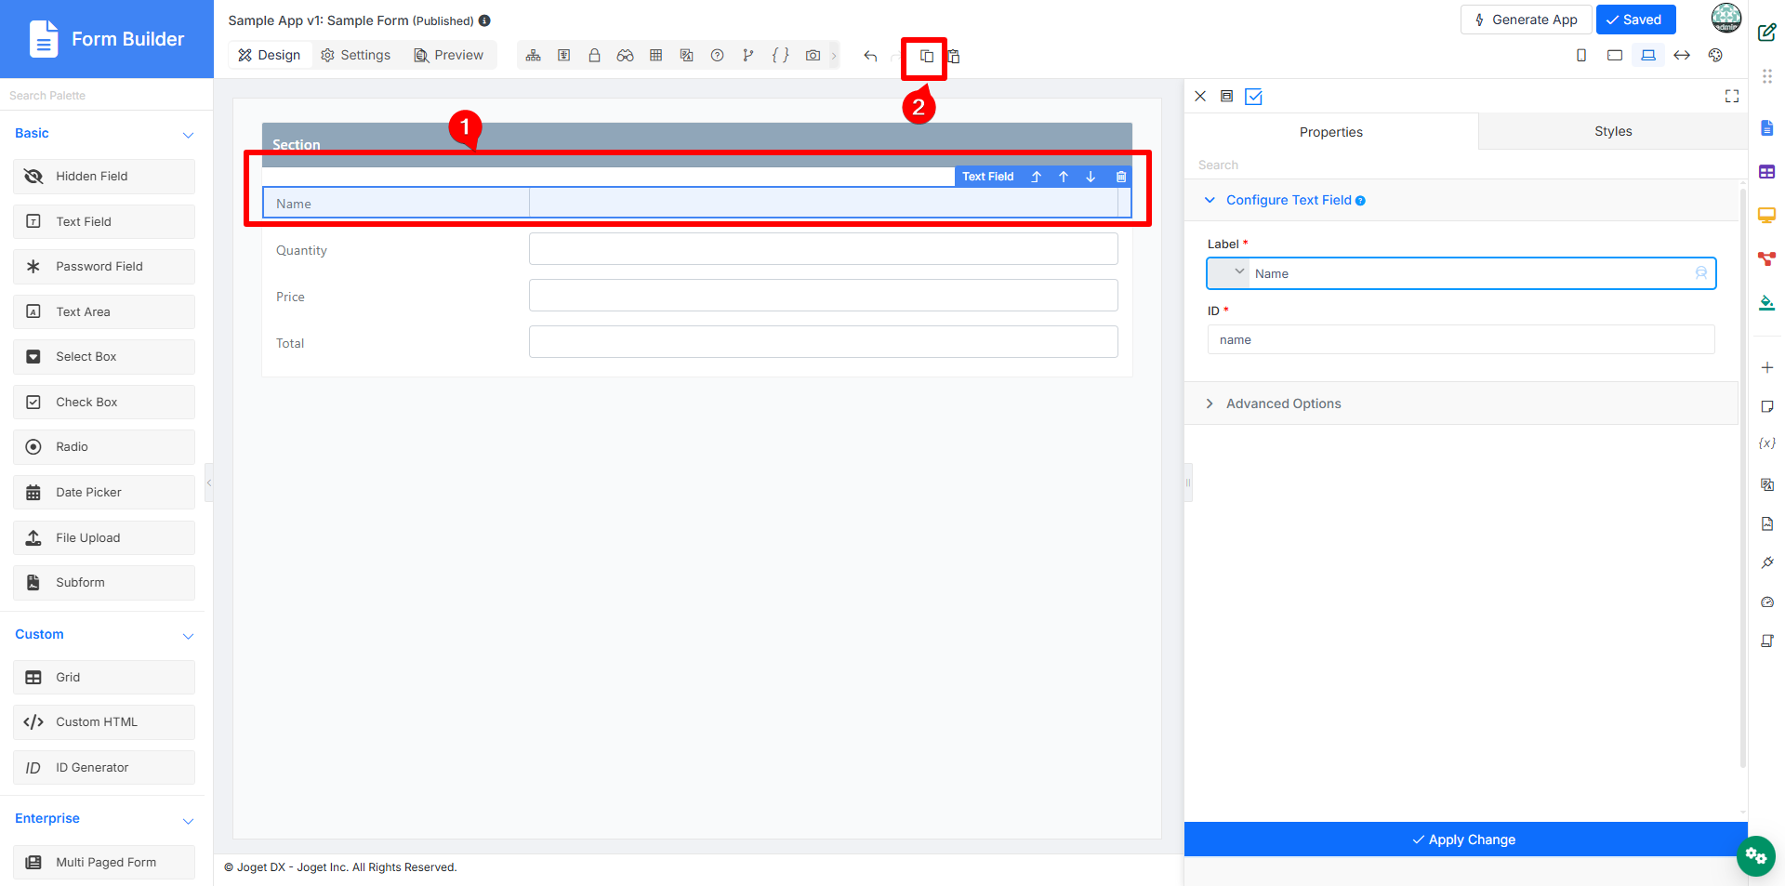Image resolution: width=1785 pixels, height=886 pixels.
Task: Click the Apply Change button
Action: click(x=1465, y=840)
